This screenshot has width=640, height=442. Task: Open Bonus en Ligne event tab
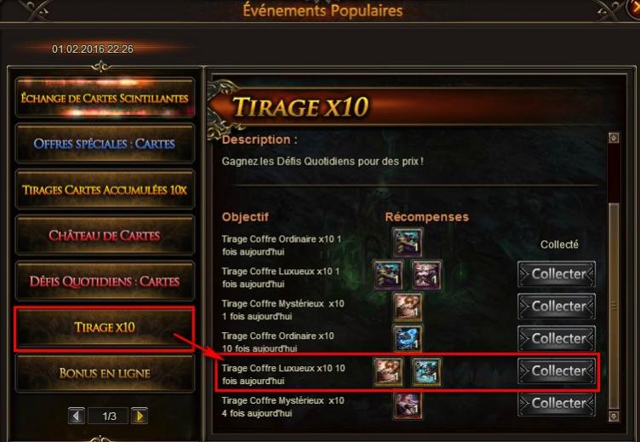(105, 373)
